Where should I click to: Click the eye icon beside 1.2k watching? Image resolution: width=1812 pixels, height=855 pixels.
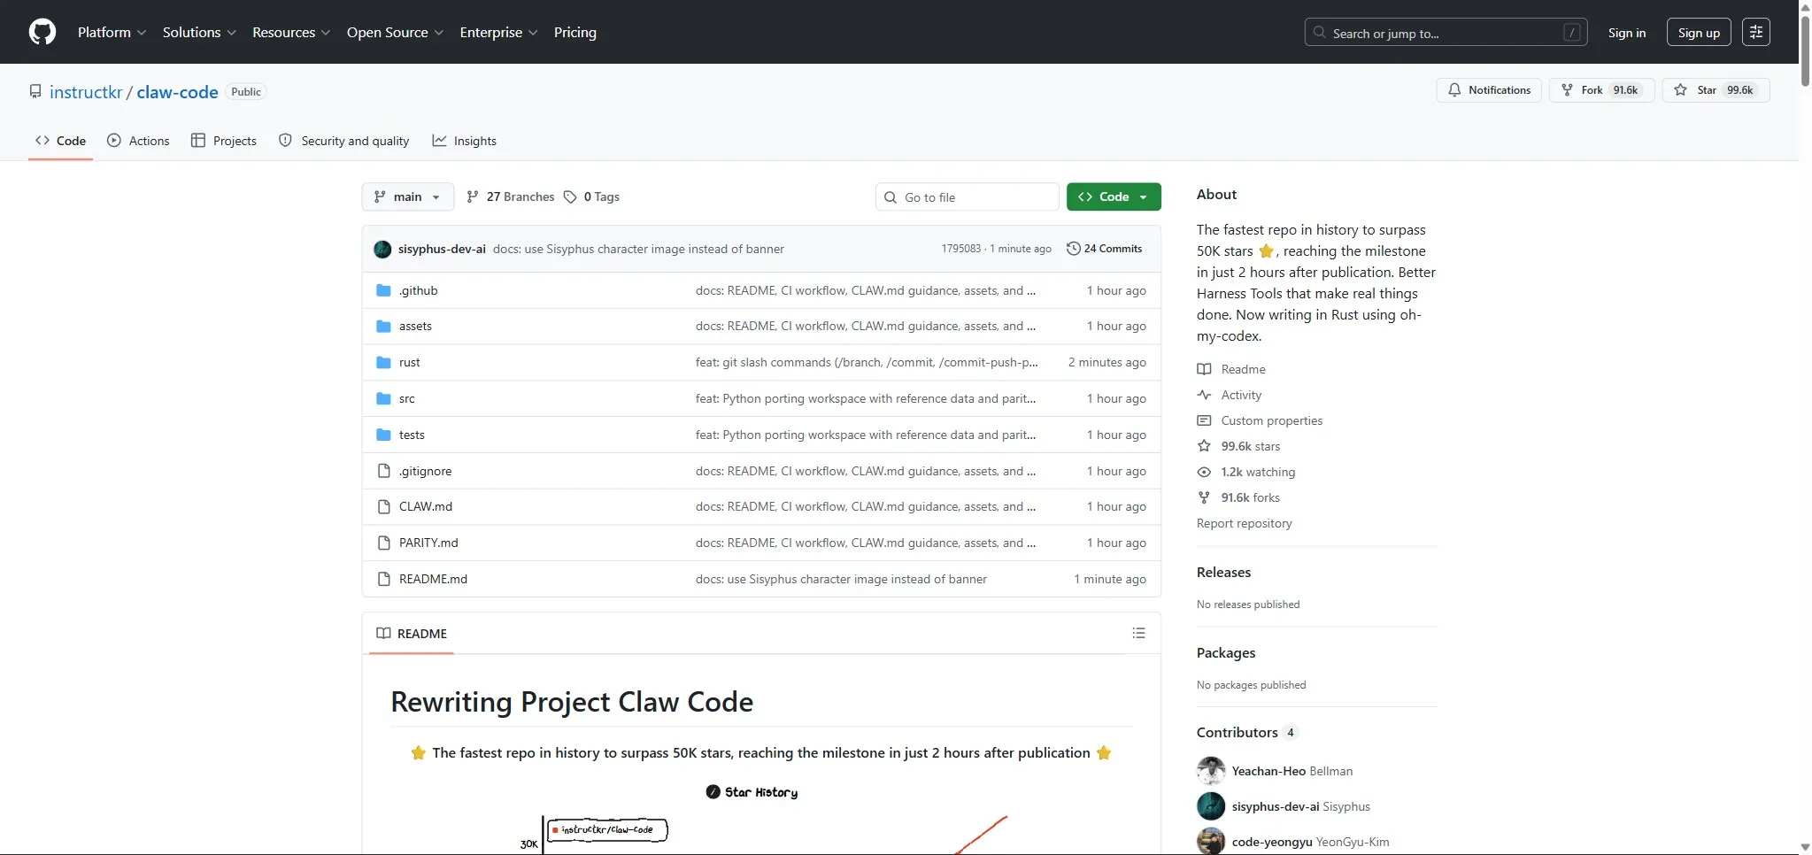(x=1205, y=472)
